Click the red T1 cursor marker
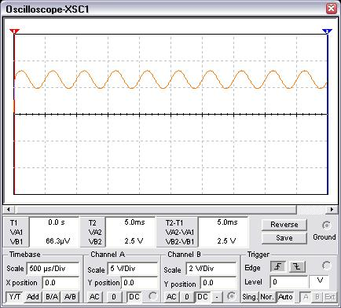This screenshot has height=308, width=341. pos(14,31)
